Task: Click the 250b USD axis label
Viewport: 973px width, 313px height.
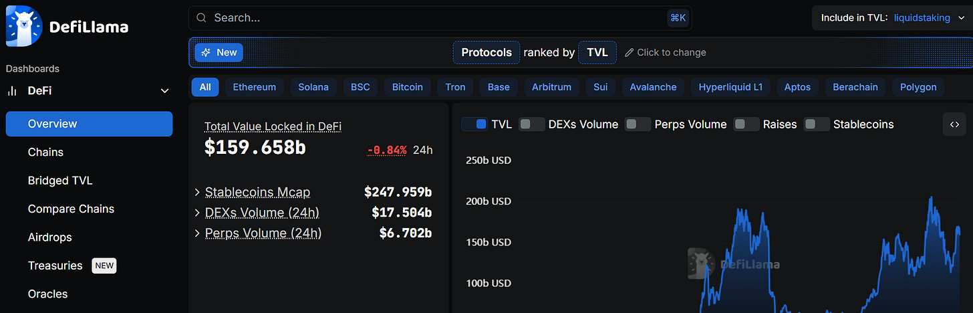Action: tap(487, 161)
